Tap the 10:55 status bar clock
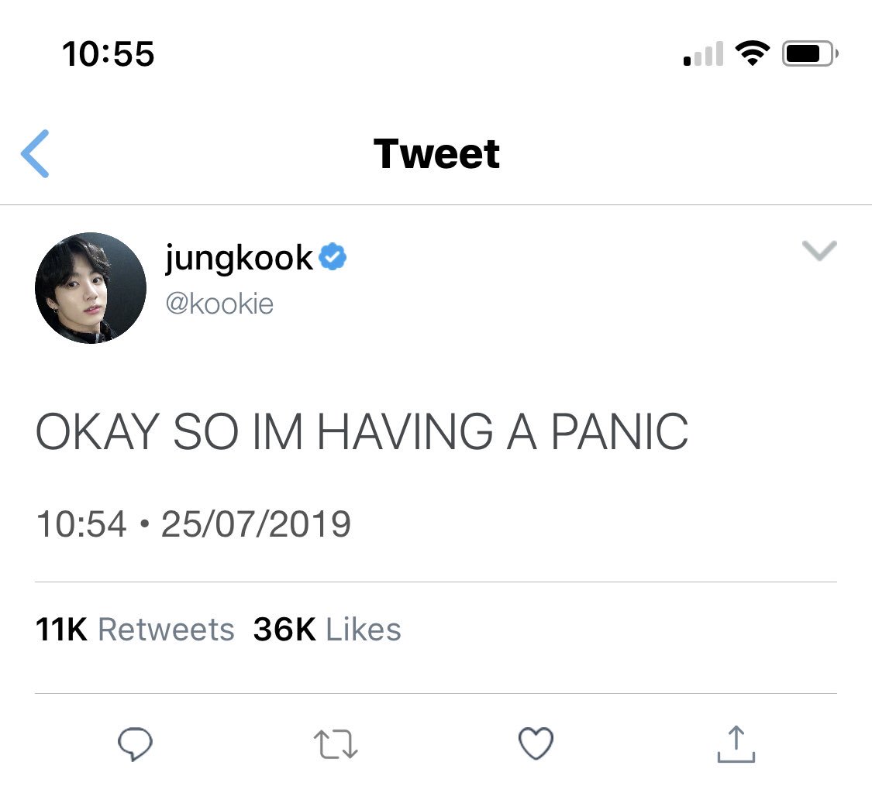Image resolution: width=872 pixels, height=793 pixels. pyautogui.click(x=108, y=54)
